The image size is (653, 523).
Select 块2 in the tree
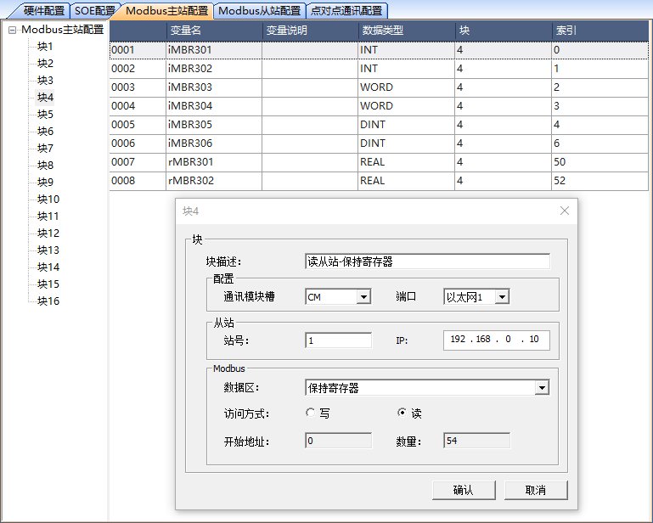tap(45, 64)
